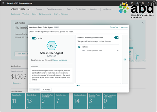The width and height of the screenshot is (157, 112).
Task: Click the next page arrow in dialog
Action: (125, 59)
